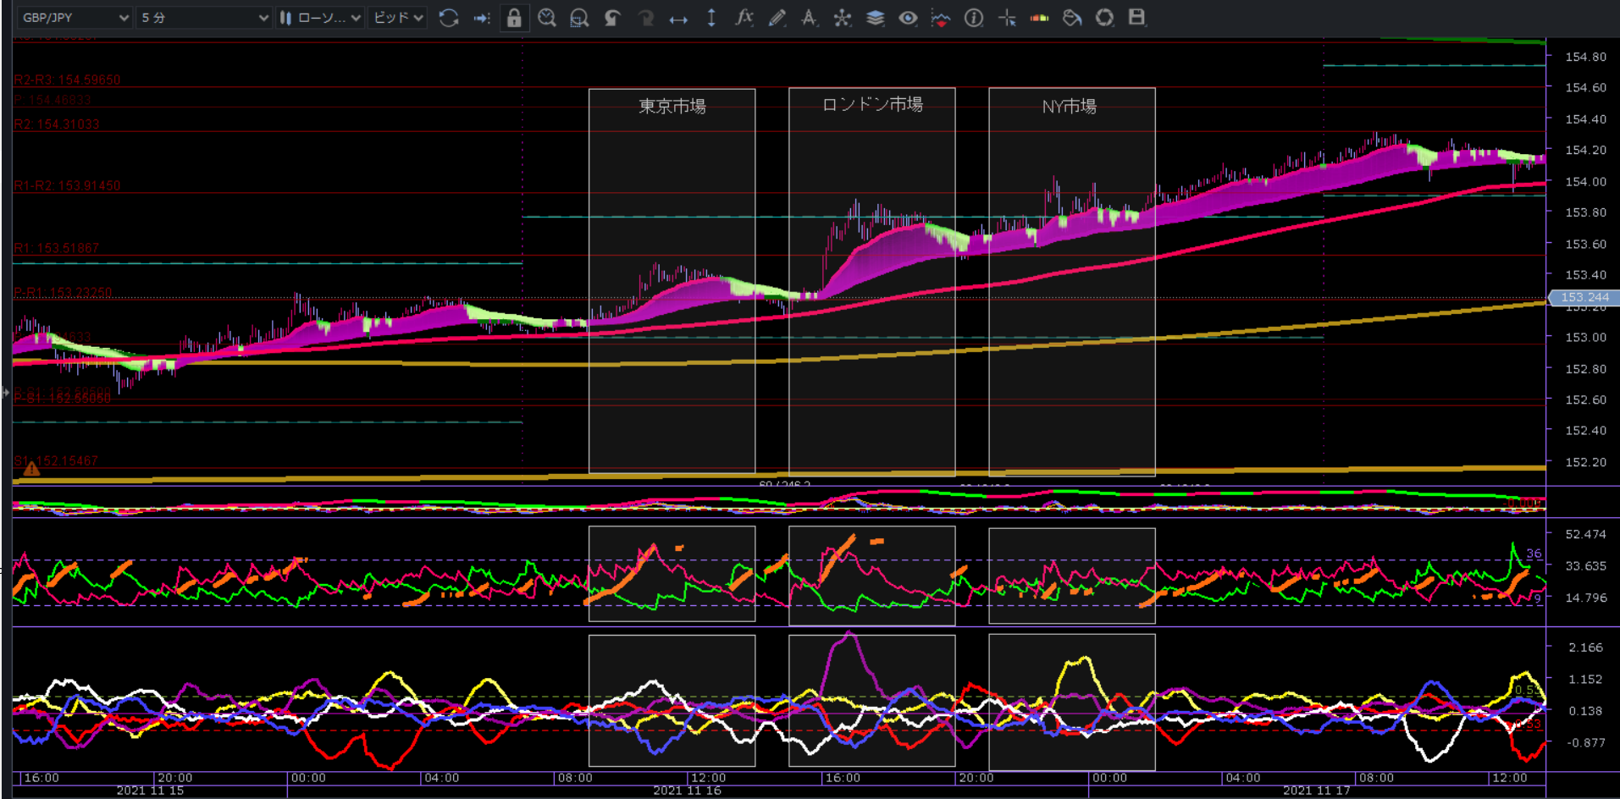The width and height of the screenshot is (1620, 799).
Task: Open the fx indicators menu
Action: tap(744, 18)
